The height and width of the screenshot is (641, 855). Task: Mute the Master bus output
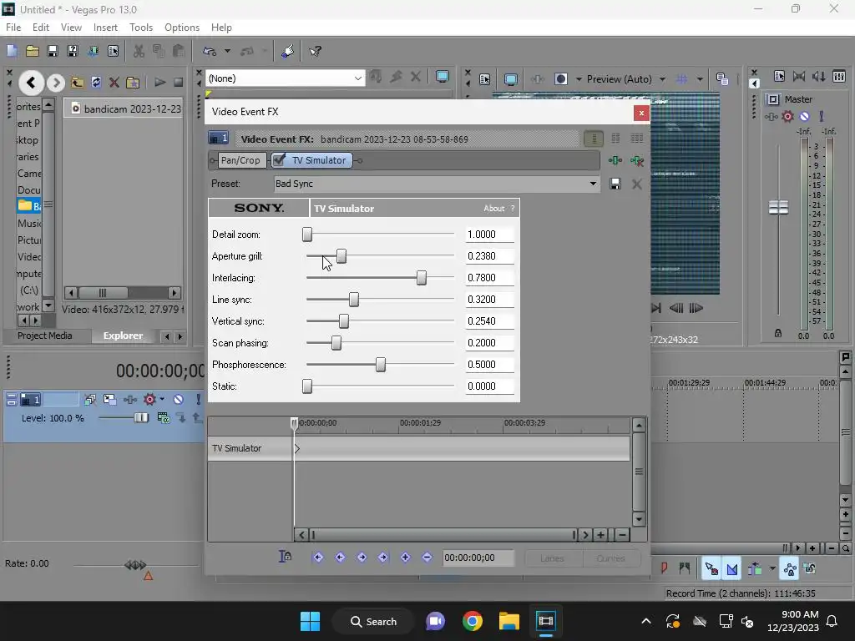point(804,116)
